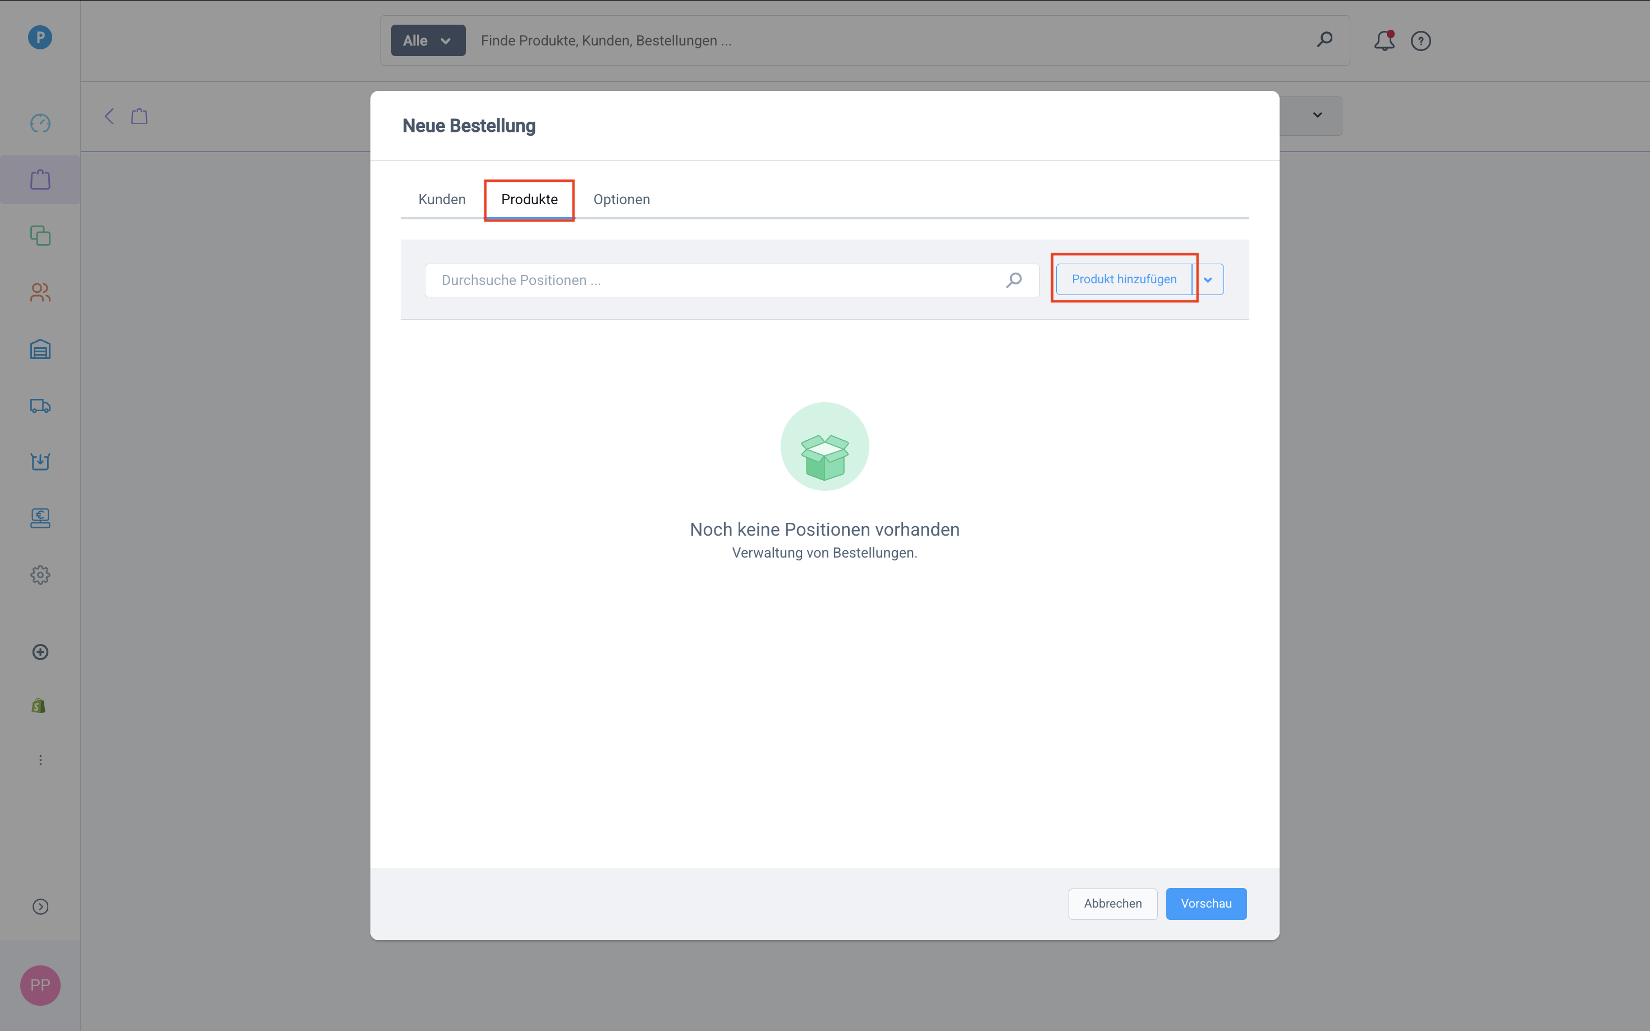The height and width of the screenshot is (1031, 1650).
Task: Open the notifications bell icon
Action: point(1384,41)
